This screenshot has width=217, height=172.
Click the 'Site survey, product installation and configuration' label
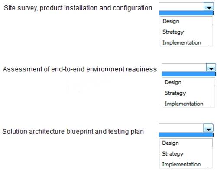(78, 8)
